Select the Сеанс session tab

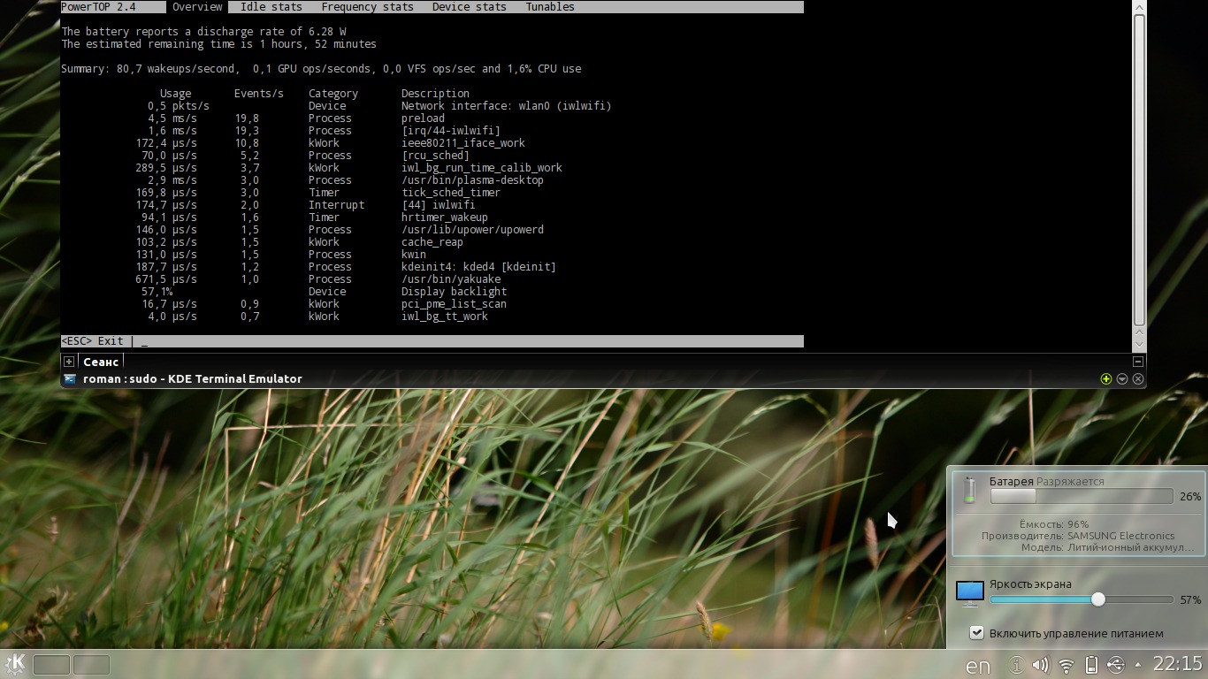tap(101, 361)
